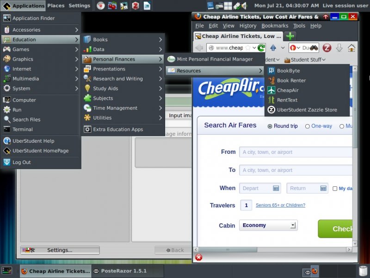
Task: Click the browser vertical scrollbar thumb
Action: coord(355,109)
